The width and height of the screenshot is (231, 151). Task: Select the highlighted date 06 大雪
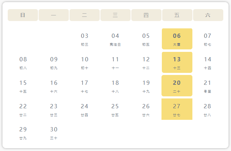point(177,39)
